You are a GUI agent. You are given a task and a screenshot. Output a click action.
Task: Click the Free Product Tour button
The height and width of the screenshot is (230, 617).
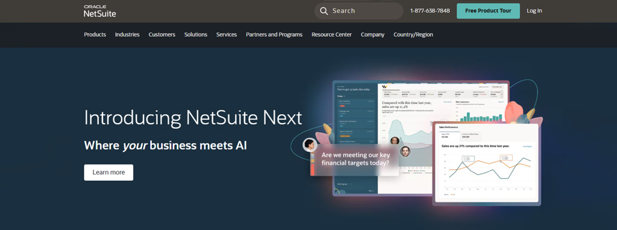(x=488, y=11)
